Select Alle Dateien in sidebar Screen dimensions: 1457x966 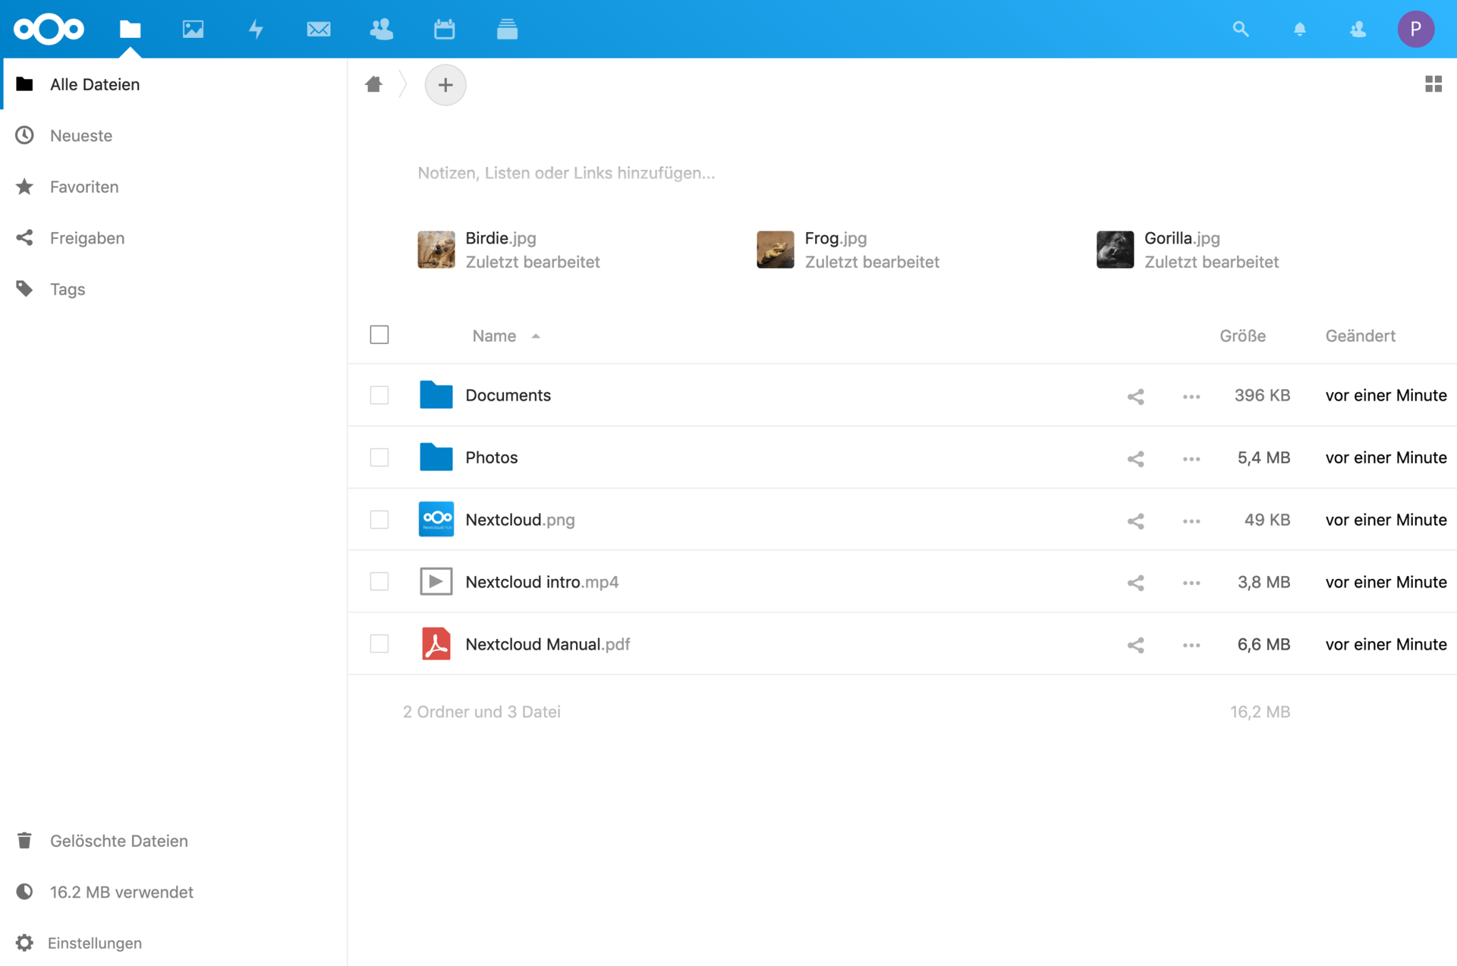point(174,84)
